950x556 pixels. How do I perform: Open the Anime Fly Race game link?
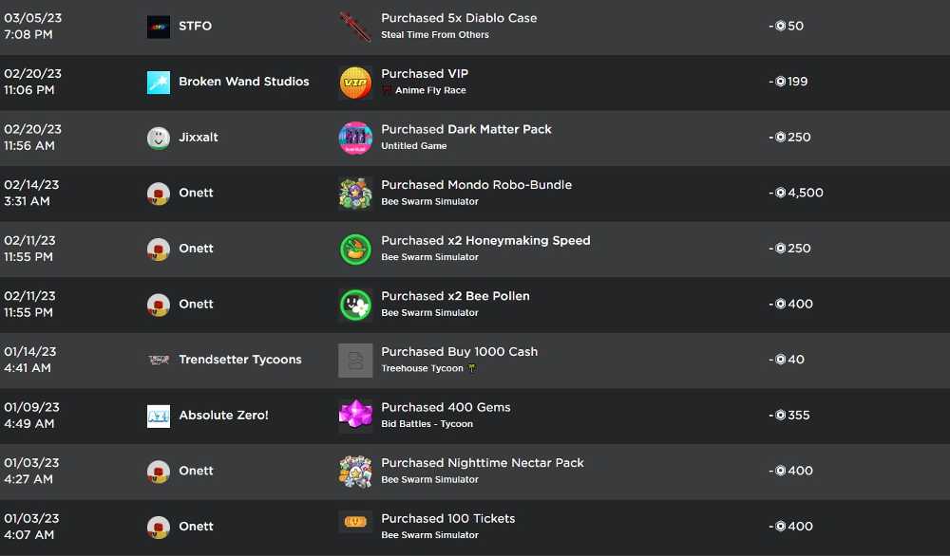coord(430,90)
